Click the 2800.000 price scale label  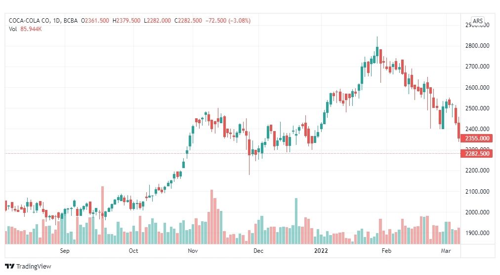click(477, 46)
